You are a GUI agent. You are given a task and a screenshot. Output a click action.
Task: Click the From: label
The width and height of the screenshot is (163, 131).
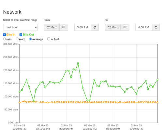click(x=47, y=20)
